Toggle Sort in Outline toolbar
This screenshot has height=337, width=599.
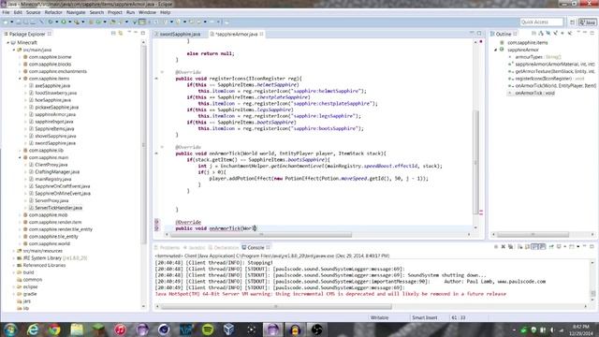pos(541,34)
